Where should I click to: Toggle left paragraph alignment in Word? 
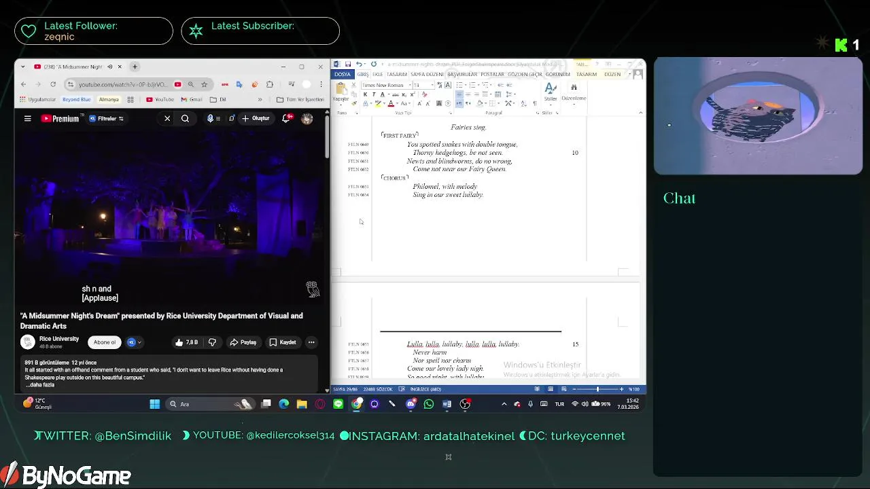click(459, 94)
